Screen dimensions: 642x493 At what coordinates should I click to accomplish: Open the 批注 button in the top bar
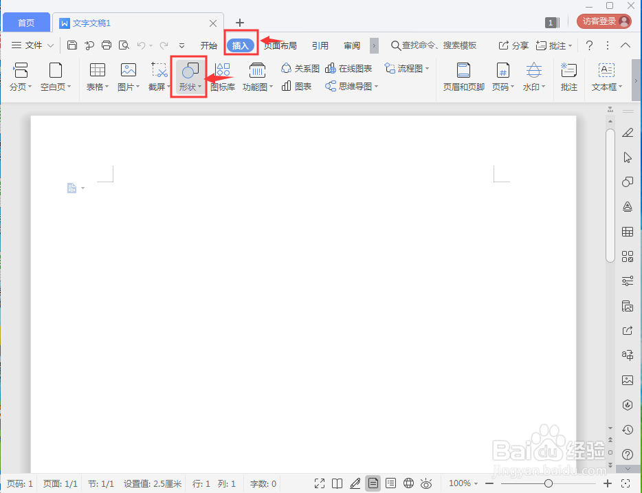(554, 45)
